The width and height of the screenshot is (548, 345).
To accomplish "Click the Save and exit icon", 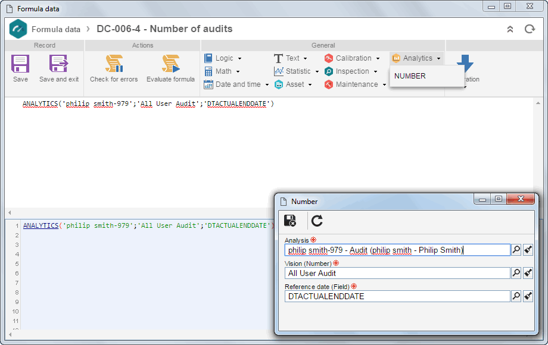I will 58,64.
